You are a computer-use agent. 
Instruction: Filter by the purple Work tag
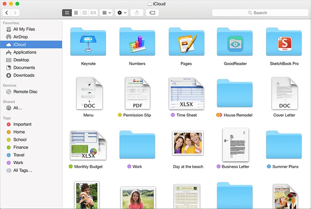point(31,163)
